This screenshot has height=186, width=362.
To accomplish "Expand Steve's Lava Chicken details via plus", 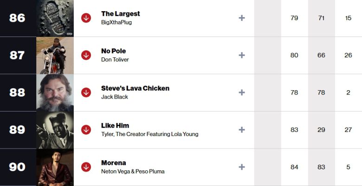I will [x=241, y=93].
